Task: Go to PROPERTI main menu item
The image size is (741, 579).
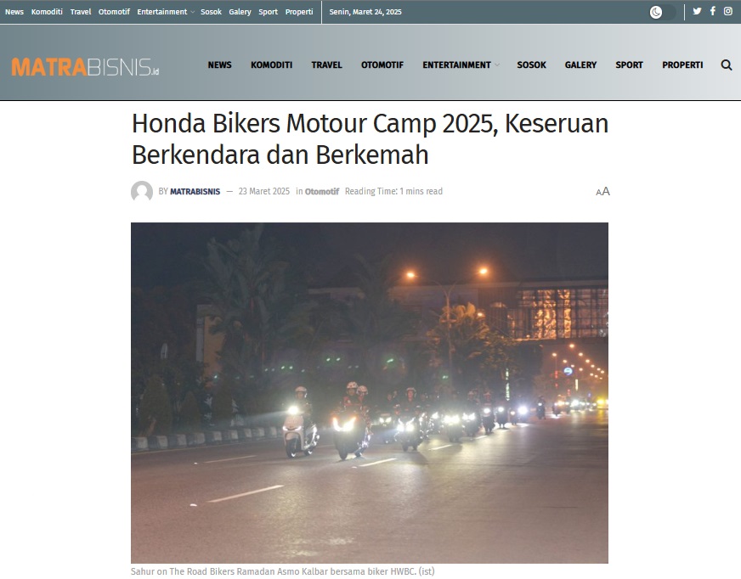Action: [682, 65]
